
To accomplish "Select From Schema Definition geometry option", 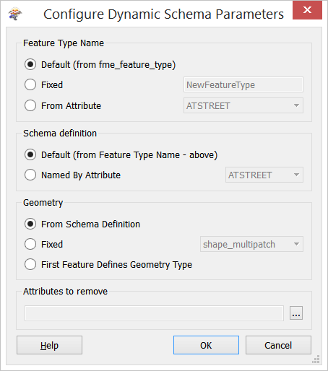I will click(x=30, y=224).
